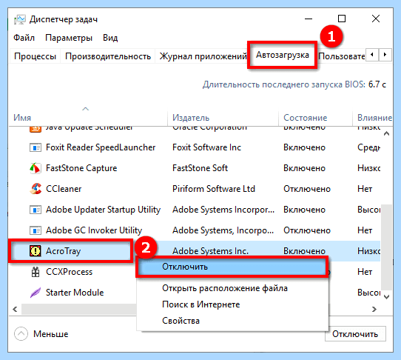Image resolution: width=401 pixels, height=360 pixels.
Task: Click the vertical scrollbar thumb
Action: tap(386, 247)
